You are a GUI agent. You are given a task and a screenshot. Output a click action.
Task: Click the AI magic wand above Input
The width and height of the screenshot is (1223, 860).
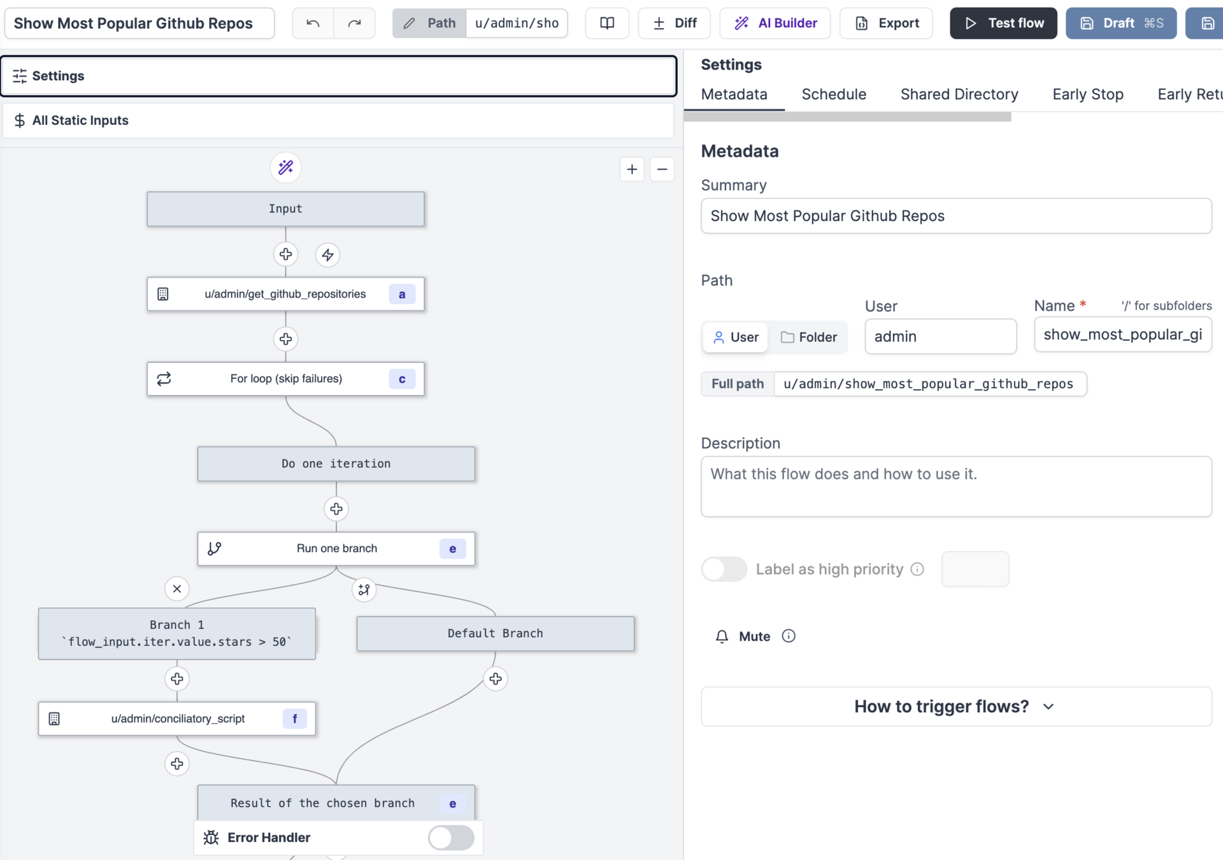[285, 168]
